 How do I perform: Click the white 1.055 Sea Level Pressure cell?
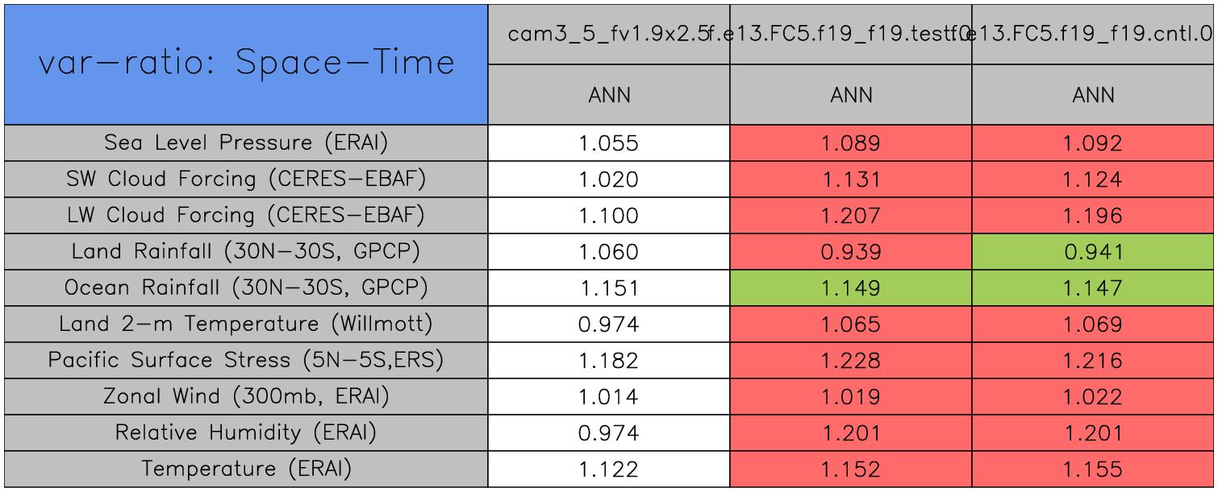(x=609, y=143)
